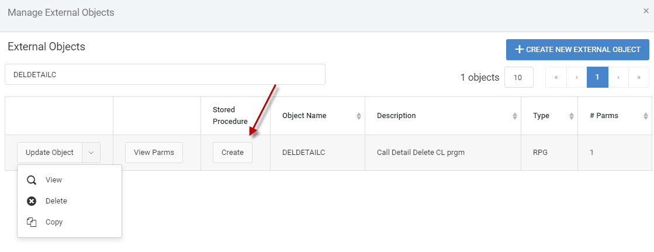Jump to the first results page
Screen dimensions: 654x252
coord(556,77)
